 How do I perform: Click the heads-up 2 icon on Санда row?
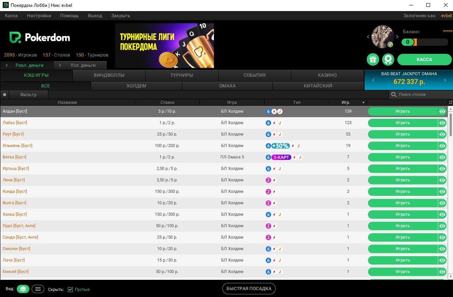pyautogui.click(x=268, y=237)
